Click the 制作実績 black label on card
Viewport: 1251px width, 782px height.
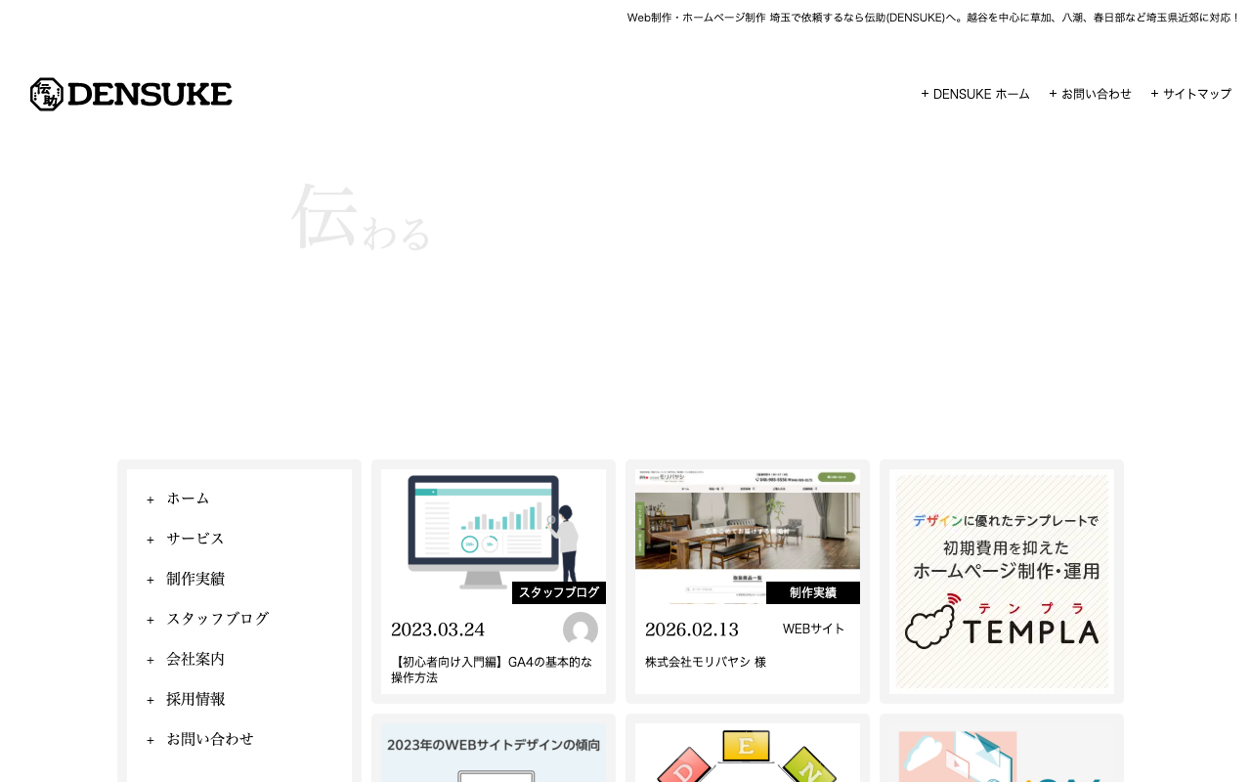813,592
